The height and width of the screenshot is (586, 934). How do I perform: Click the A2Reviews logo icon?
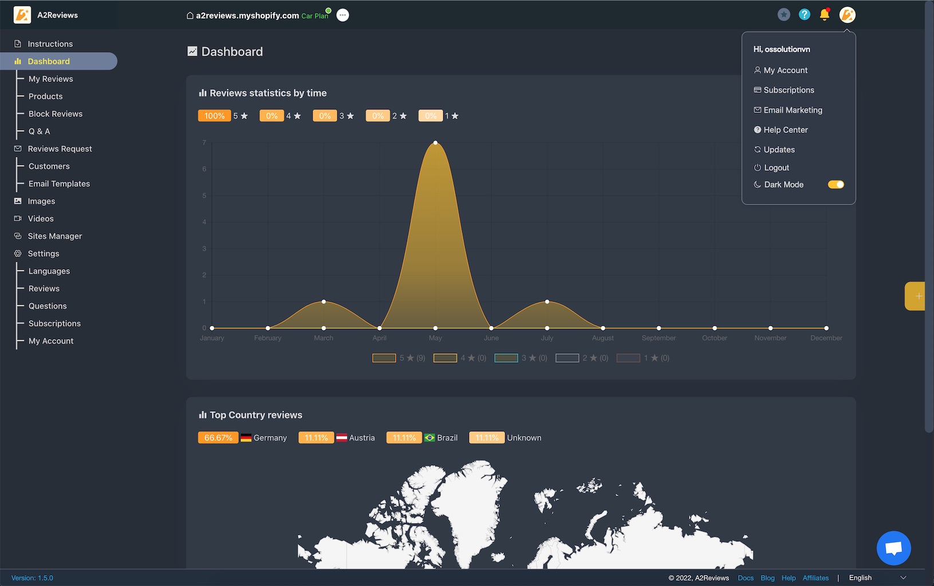(22, 15)
